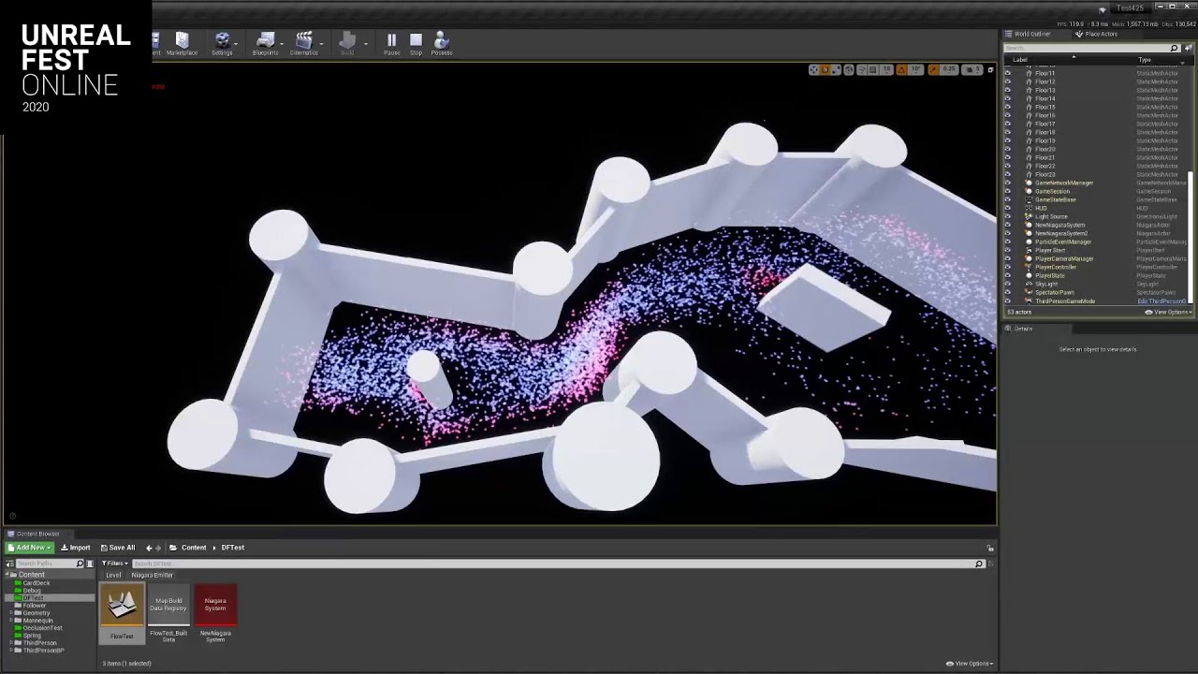Click the Import button
The image size is (1198, 674).
(76, 548)
